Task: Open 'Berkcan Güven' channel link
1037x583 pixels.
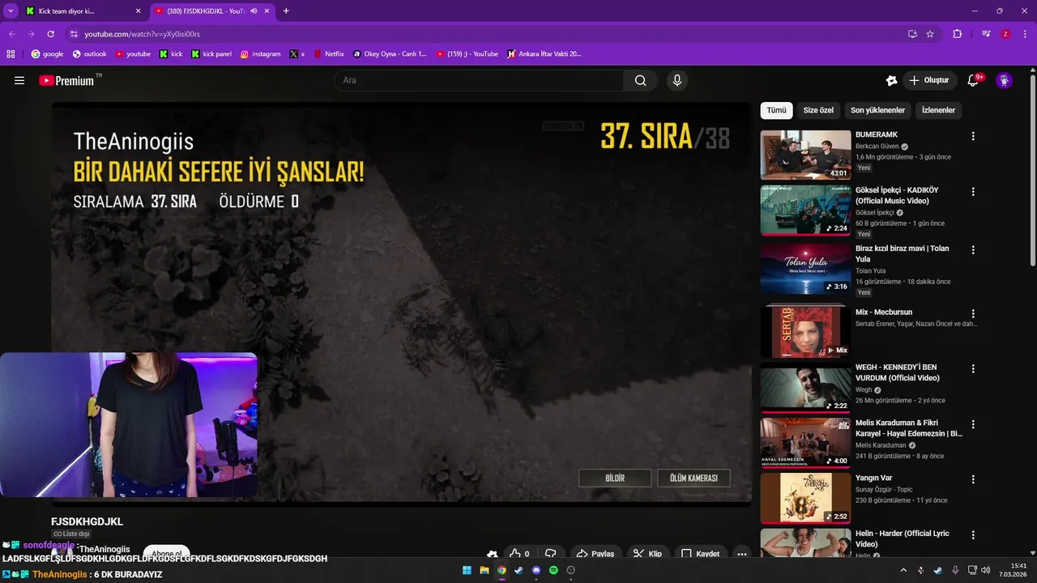Action: click(877, 147)
